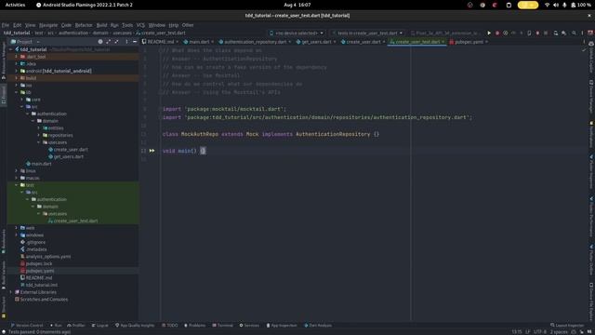Screen dimensions: 595x335
Task: Open the Run tool window at bottom
Action: [56, 326]
